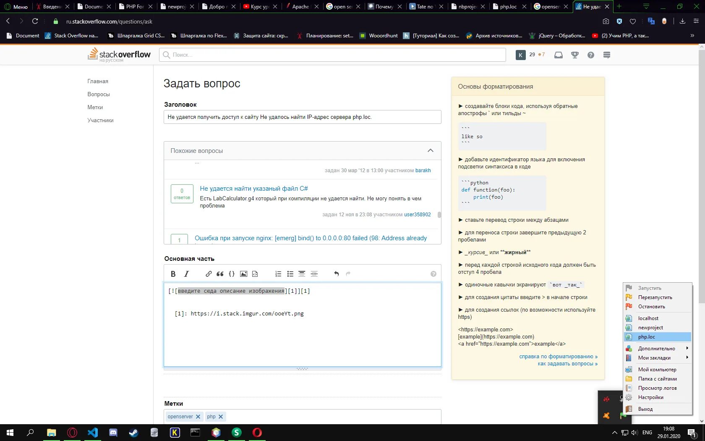Click into the question body text area
The height and width of the screenshot is (441, 705).
pos(302,325)
